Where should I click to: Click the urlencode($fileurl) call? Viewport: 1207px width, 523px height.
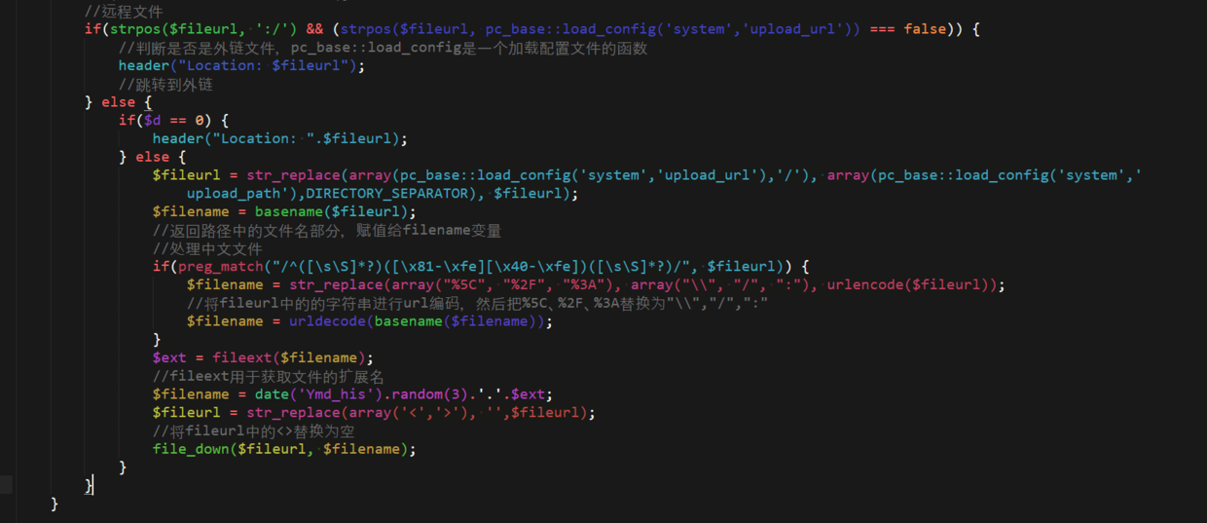[x=915, y=284]
